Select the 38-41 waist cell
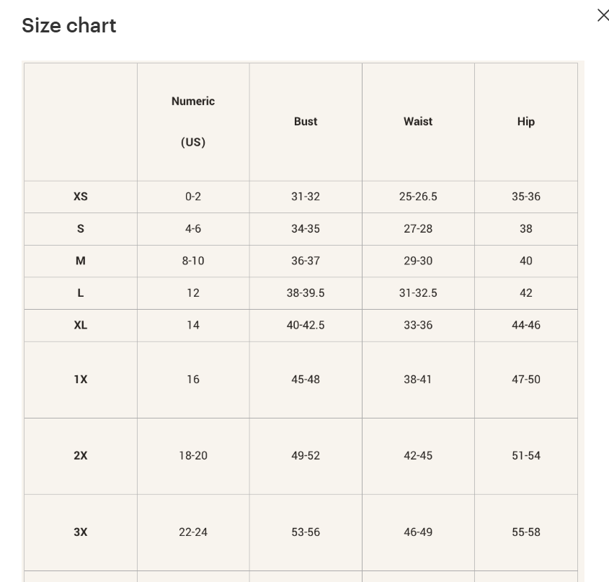The height and width of the screenshot is (582, 609). [418, 379]
